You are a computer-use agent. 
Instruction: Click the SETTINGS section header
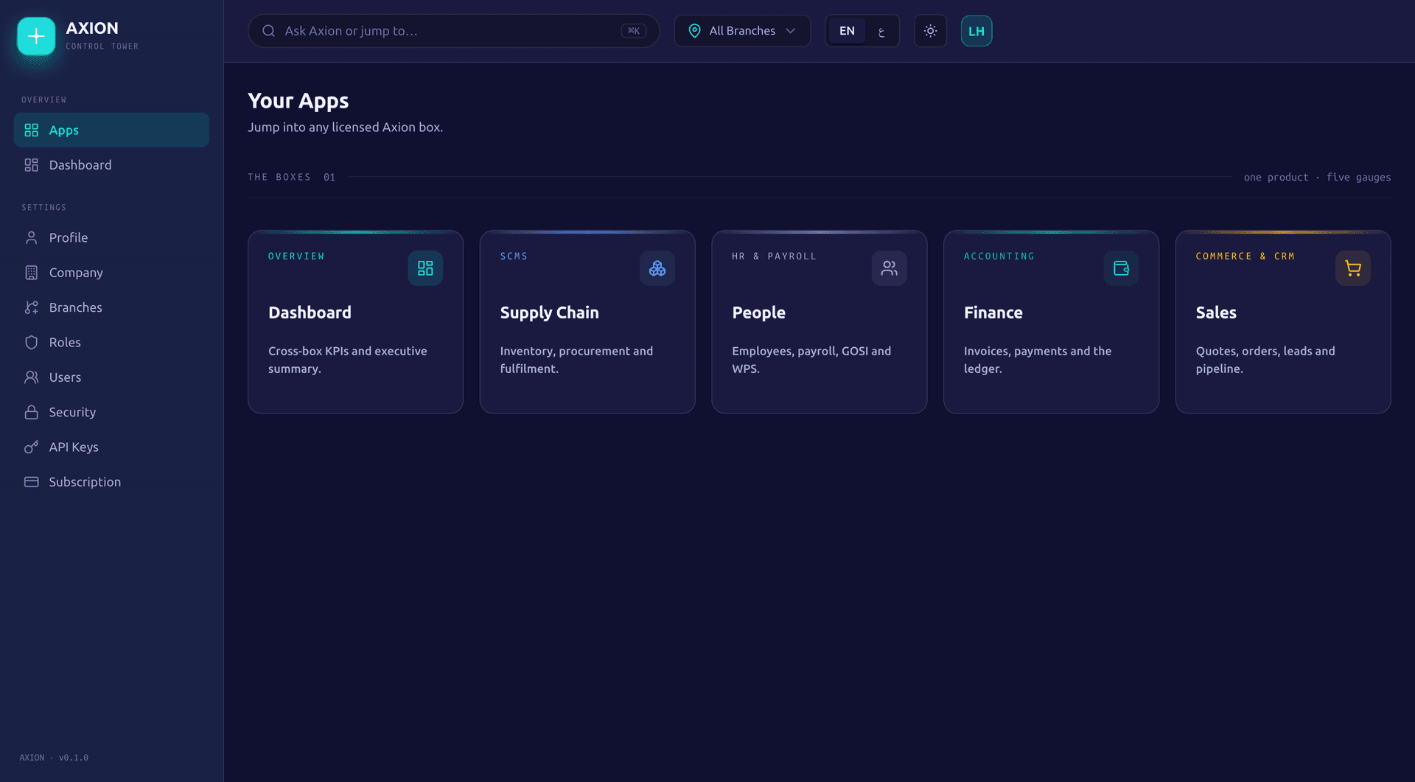coord(43,208)
